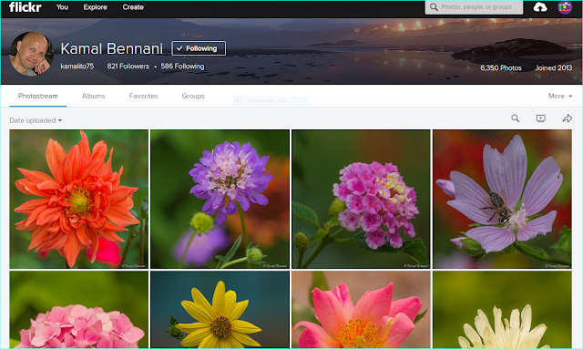This screenshot has height=349, width=583.
Task: Open the Create menu
Action: click(133, 7)
